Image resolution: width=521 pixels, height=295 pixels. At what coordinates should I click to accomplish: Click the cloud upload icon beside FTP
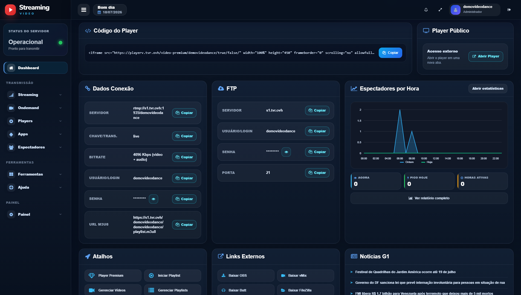click(x=221, y=88)
